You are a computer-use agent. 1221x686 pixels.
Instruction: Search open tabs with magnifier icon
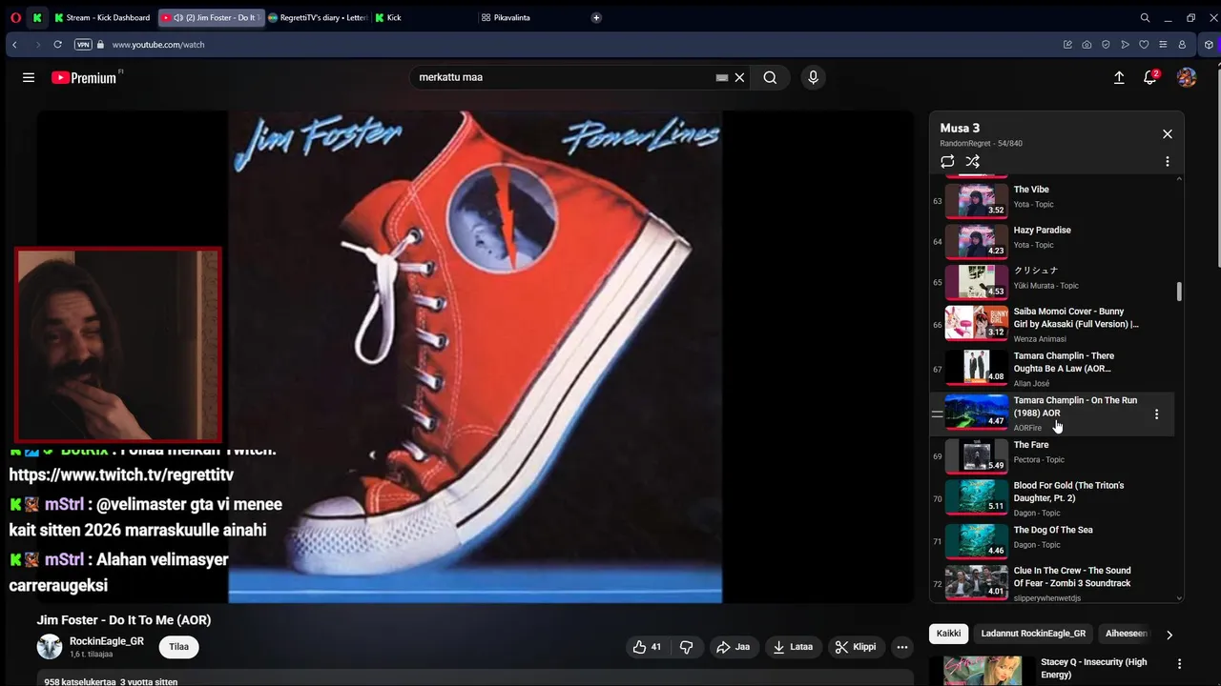pyautogui.click(x=1145, y=17)
